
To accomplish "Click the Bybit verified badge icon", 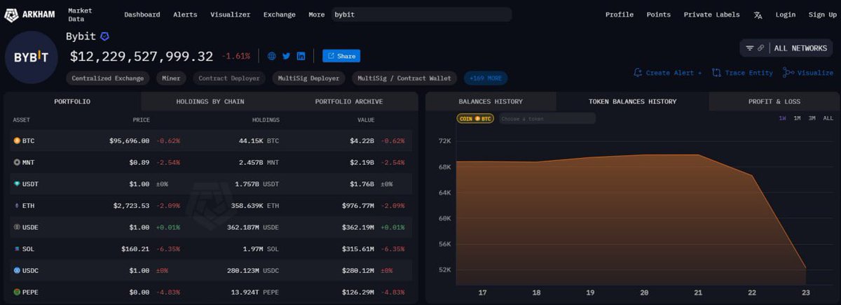I will (105, 36).
